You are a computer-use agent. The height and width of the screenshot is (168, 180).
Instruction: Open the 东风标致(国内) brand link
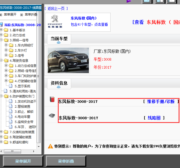coord(84,18)
